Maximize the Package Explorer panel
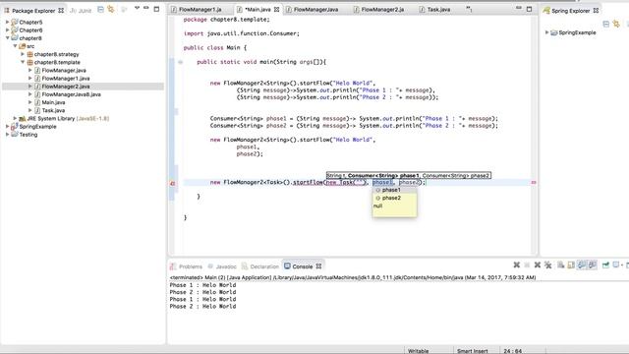Viewport: 629px width, 354px height. tap(156, 9)
